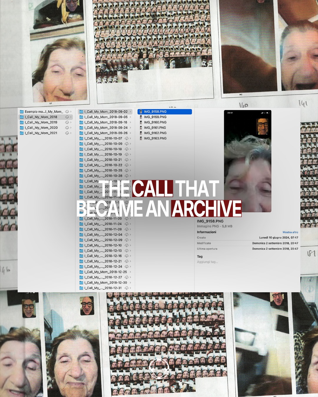This screenshot has width=318, height=397.
Task: Expand the I_Call_My_Mom_2018-12-25 folder chevron
Action: coord(130,272)
